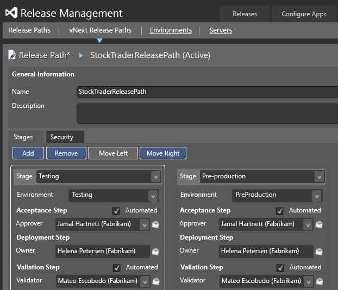Click the StockTraderReleasePath (Active) title text
The height and width of the screenshot is (290, 338).
point(150,55)
